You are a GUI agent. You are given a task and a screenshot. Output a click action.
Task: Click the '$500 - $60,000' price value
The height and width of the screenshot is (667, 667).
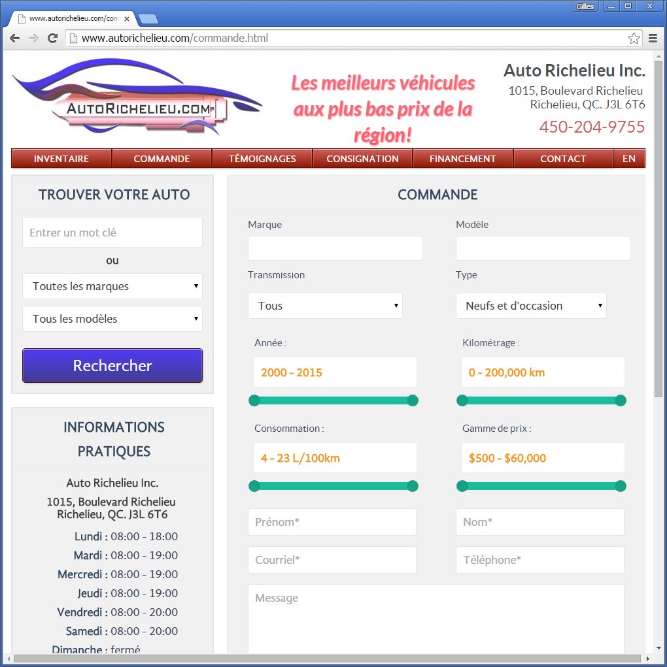pos(507,458)
